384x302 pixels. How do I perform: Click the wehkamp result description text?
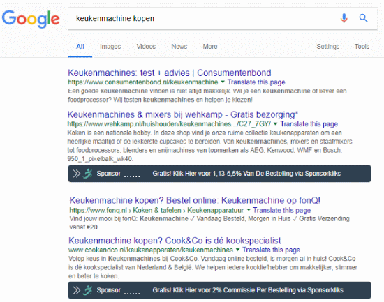tap(209, 146)
